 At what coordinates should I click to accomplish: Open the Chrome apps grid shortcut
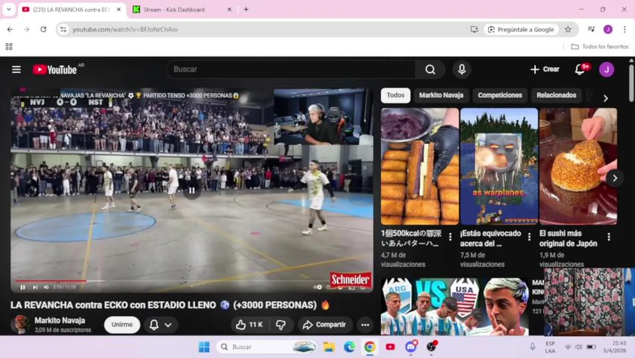point(8,47)
